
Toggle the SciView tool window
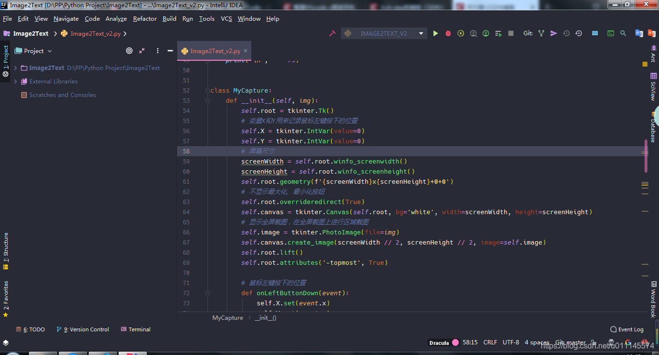click(x=654, y=87)
